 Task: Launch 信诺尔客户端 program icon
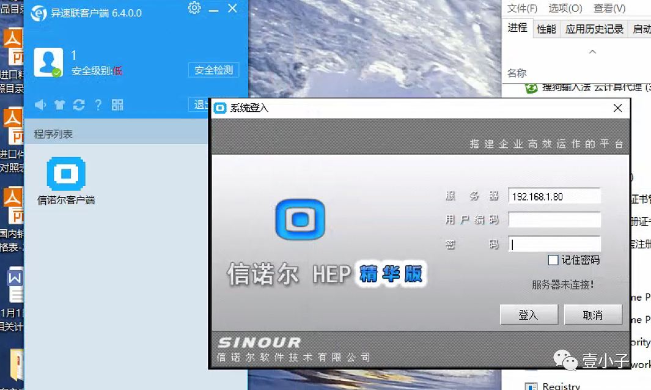(66, 174)
